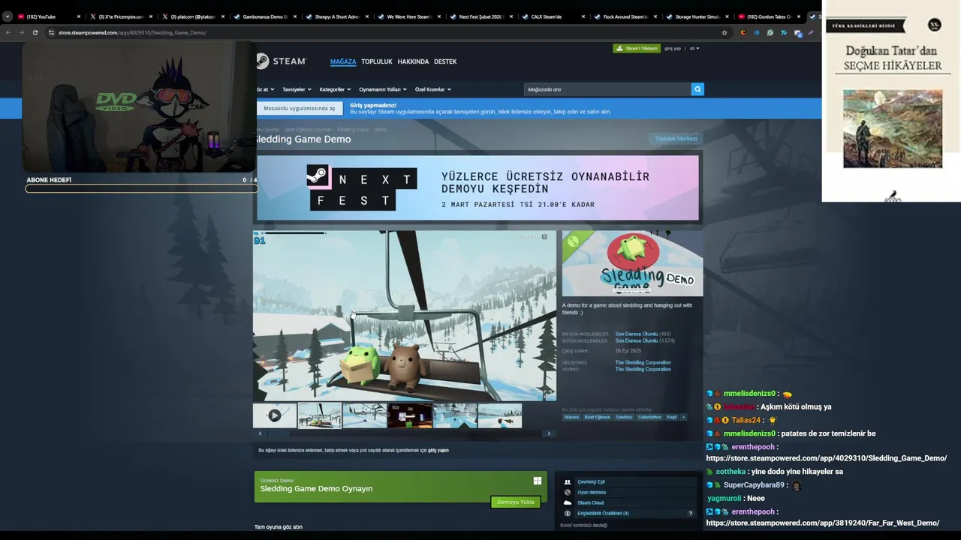Click the Basit Eğlence tag

[x=598, y=417]
